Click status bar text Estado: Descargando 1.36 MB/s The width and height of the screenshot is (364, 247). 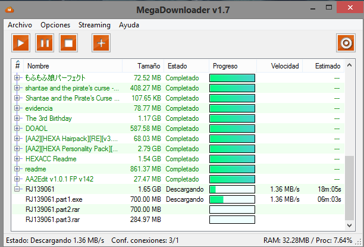55,240
